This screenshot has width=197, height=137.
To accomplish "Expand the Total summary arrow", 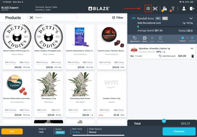I will pyautogui.click(x=164, y=121).
